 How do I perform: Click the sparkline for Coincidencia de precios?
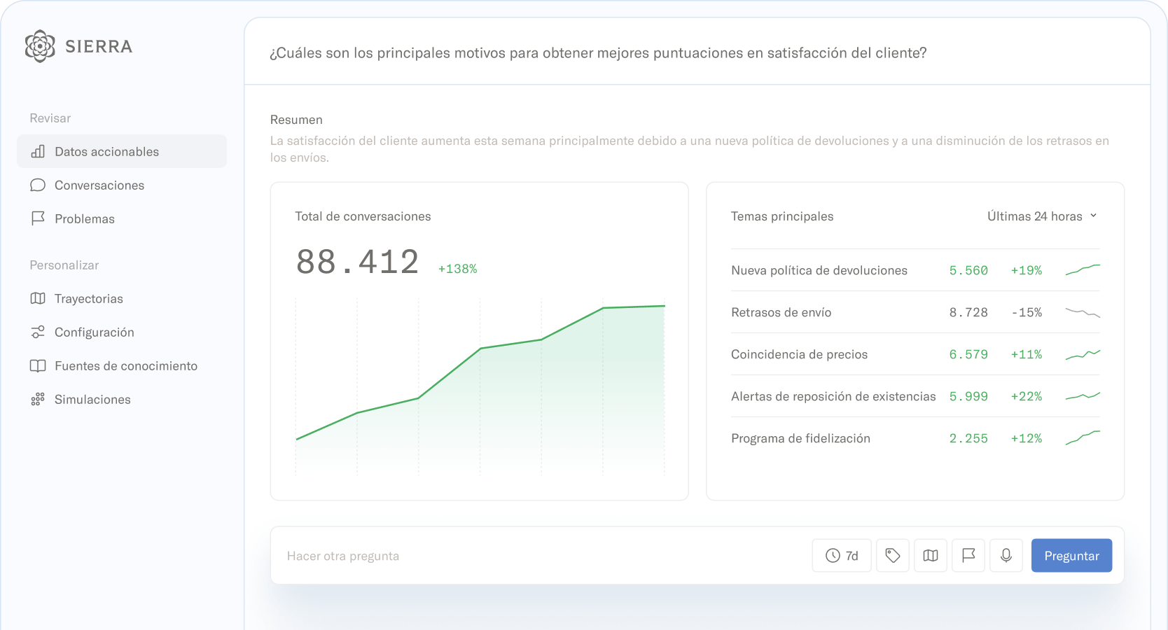1083,354
